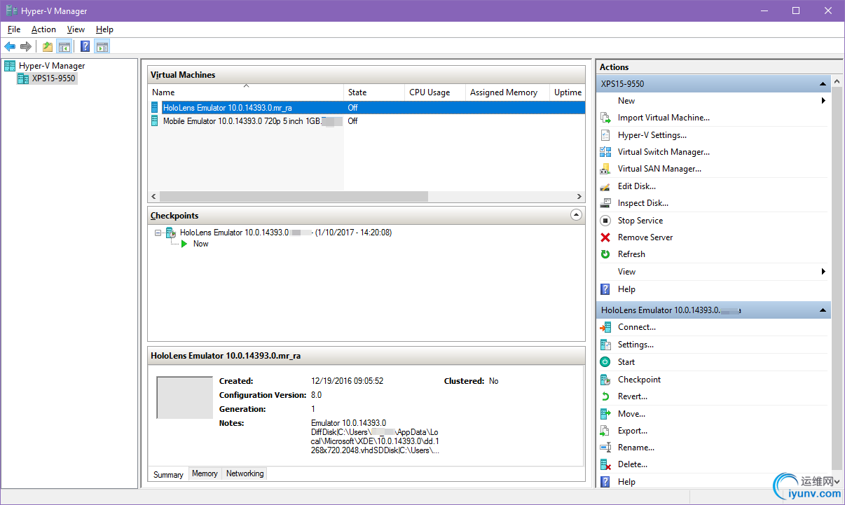
Task: Click the green Start power icon
Action: [x=605, y=362]
